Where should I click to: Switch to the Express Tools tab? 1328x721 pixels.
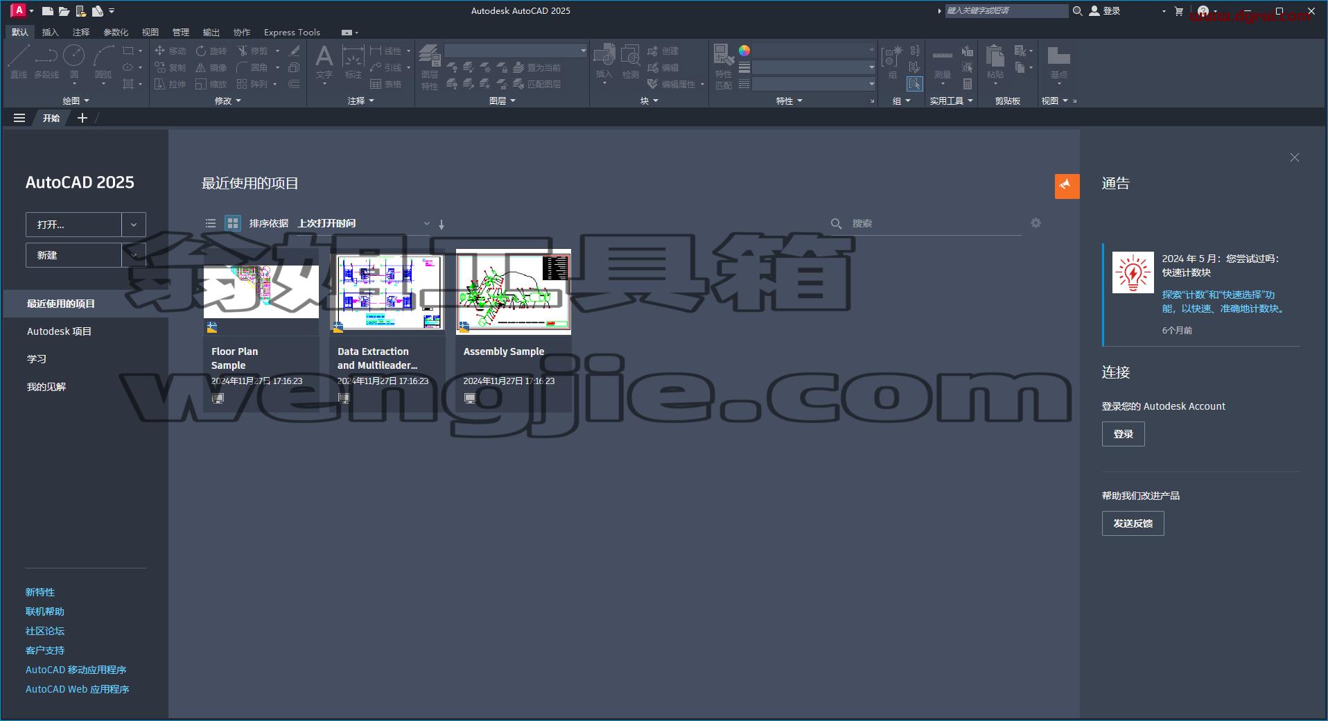292,32
